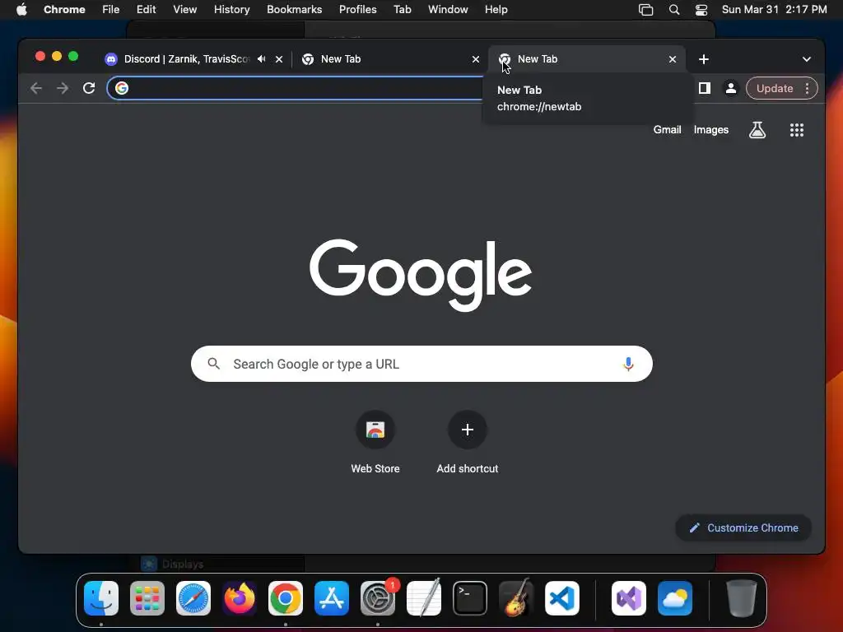Open Finder from the dock
The height and width of the screenshot is (632, 843).
[x=101, y=598]
